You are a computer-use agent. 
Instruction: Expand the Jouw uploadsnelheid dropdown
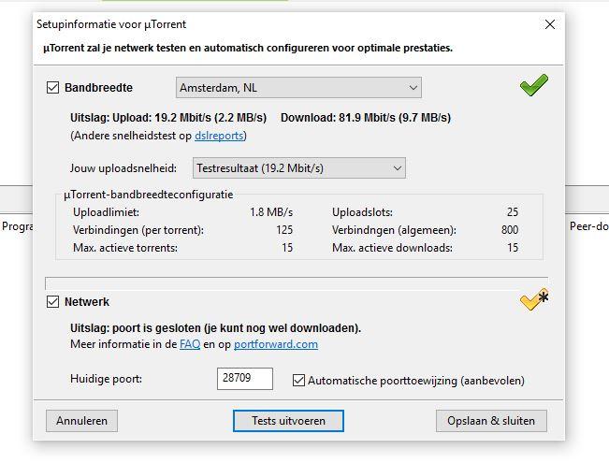(298, 168)
